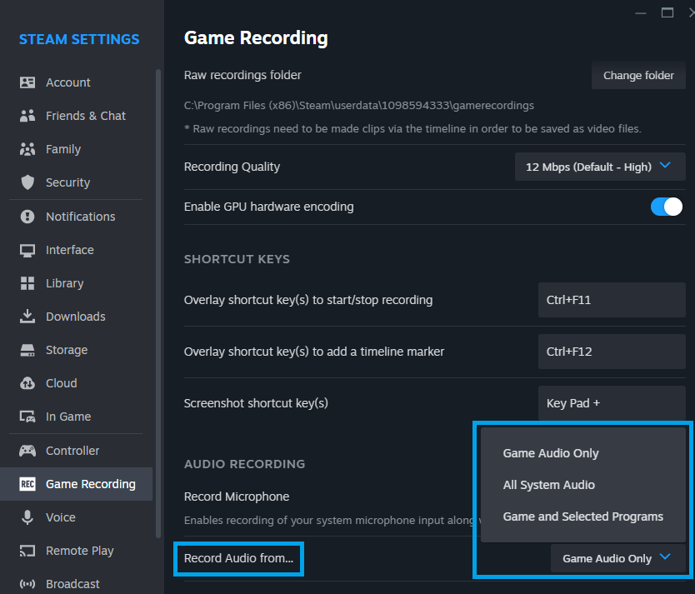695x594 pixels.
Task: Click the STEAM SETTINGS title
Action: (x=79, y=39)
